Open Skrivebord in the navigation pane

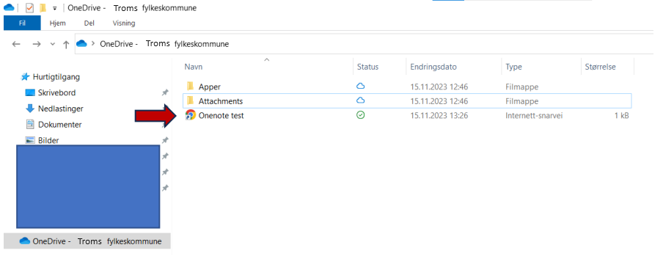[56, 92]
